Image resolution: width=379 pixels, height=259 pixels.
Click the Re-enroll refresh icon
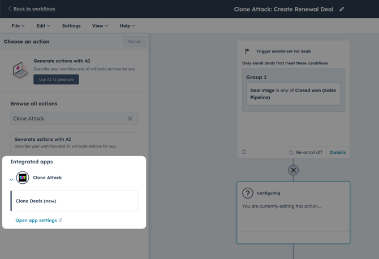tap(291, 153)
